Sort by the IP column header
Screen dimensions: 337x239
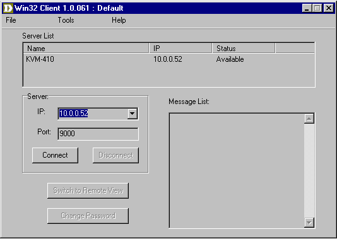(x=180, y=49)
